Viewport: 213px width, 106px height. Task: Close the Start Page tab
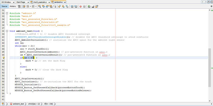coord(28,2)
